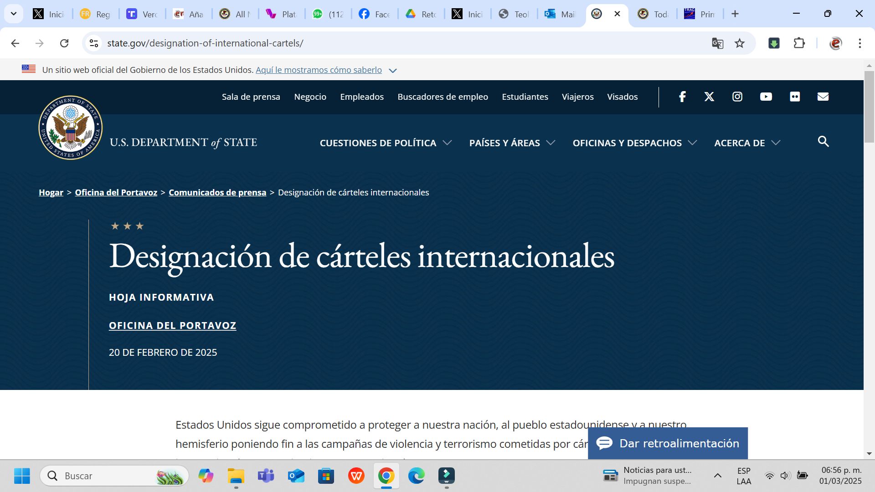View site information icon in address bar

click(94, 43)
